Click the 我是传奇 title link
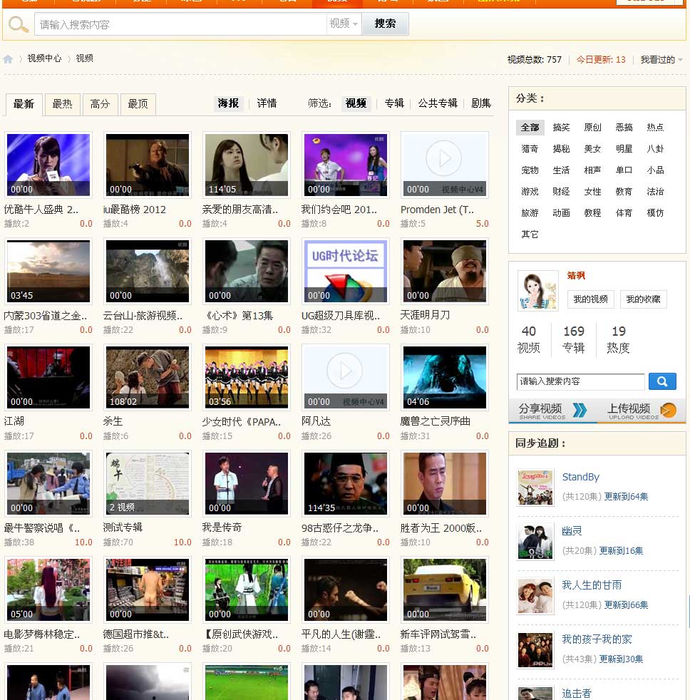Image resolution: width=690 pixels, height=700 pixels. (x=222, y=527)
